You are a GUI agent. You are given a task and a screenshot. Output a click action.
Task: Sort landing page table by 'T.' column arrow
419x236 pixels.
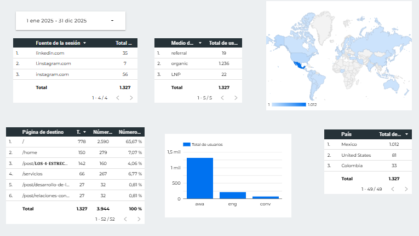(84, 132)
